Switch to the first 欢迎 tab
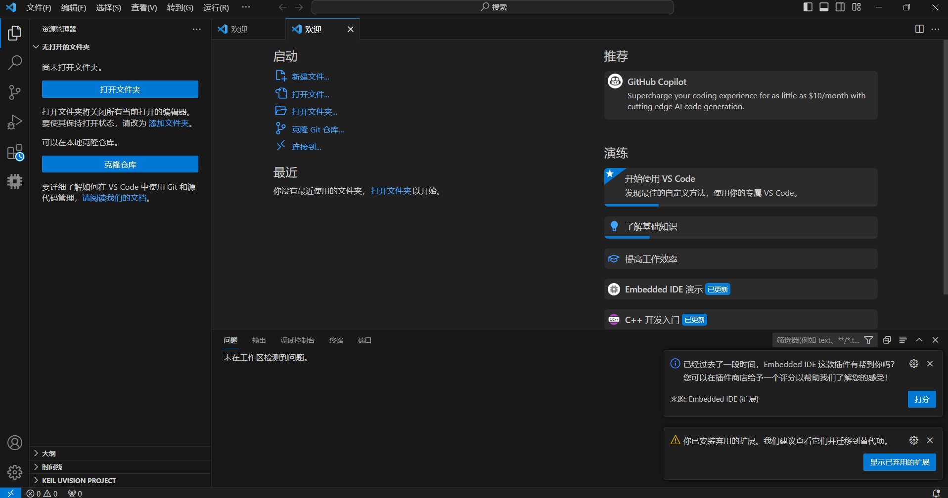 click(249, 29)
